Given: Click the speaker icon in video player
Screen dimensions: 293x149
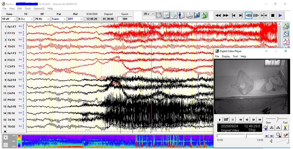Looking at the screenshot, I should [x=271, y=141].
